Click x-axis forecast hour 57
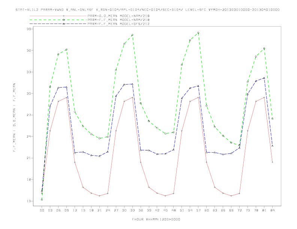 (198, 210)
